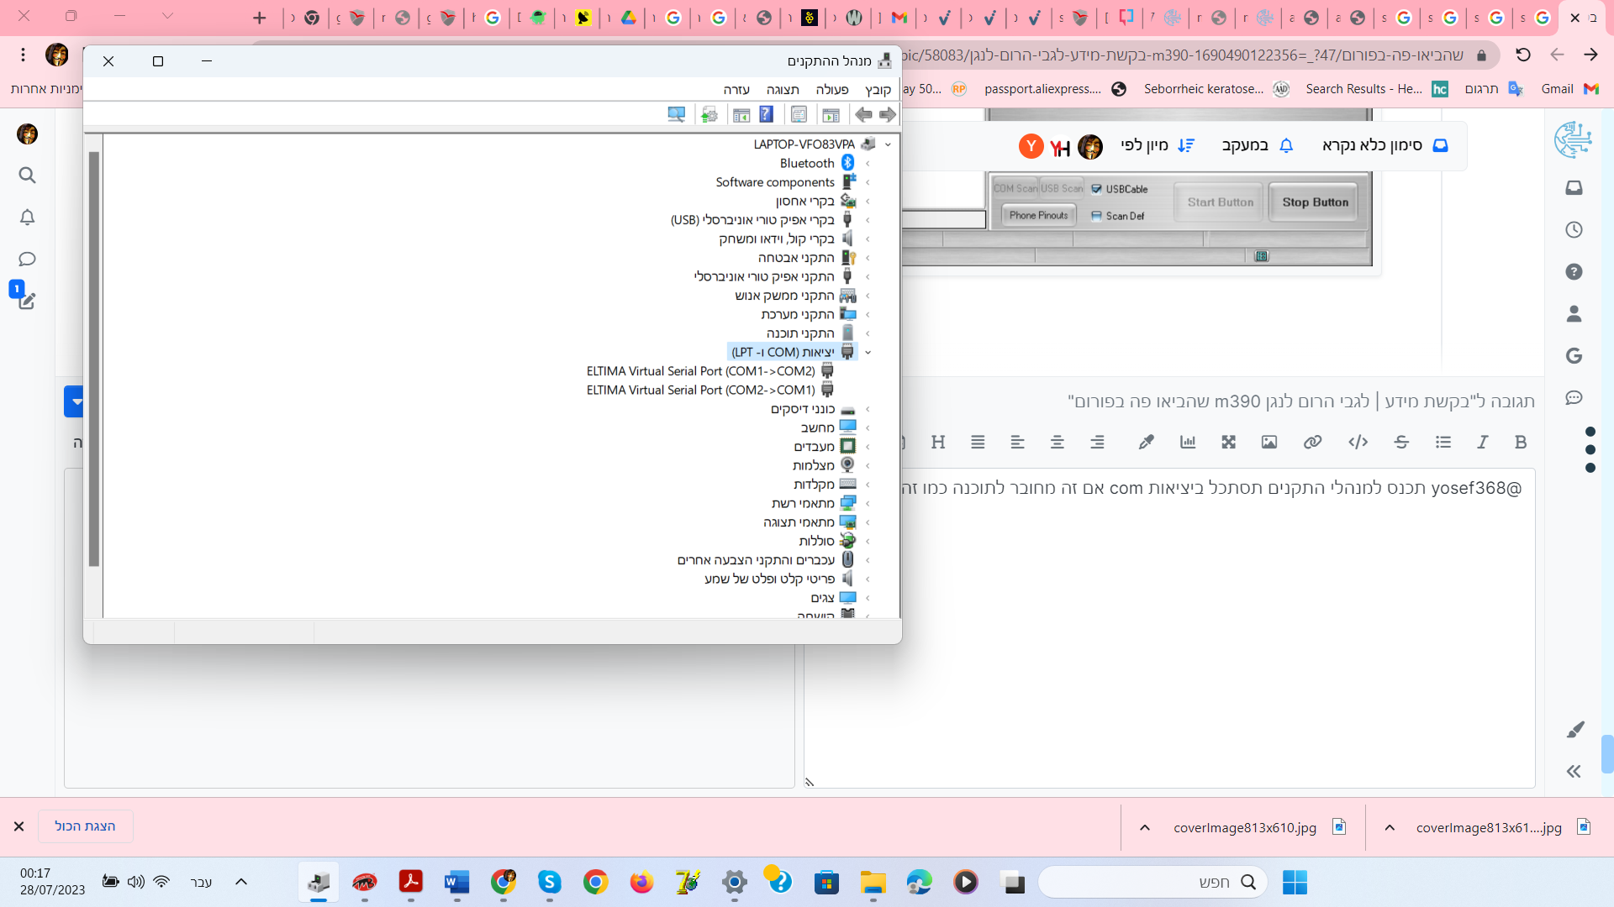This screenshot has width=1614, height=907.
Task: Open the clock recent icon in right sidebar
Action: tap(1574, 230)
